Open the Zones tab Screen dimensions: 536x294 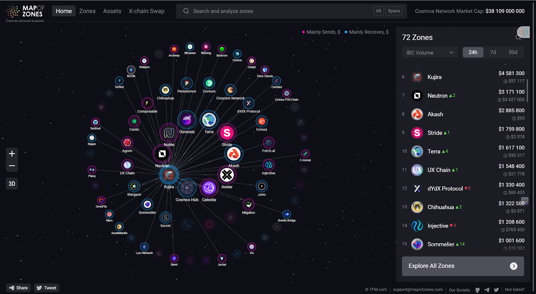coord(87,11)
